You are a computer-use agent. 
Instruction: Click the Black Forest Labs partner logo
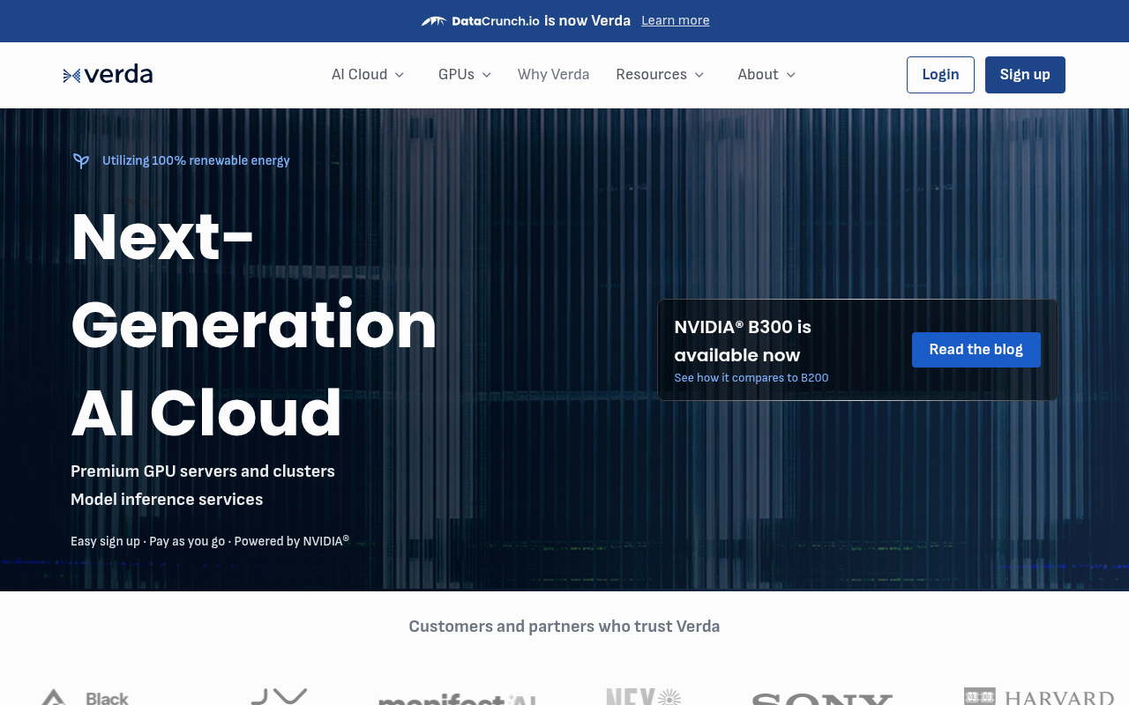86,698
